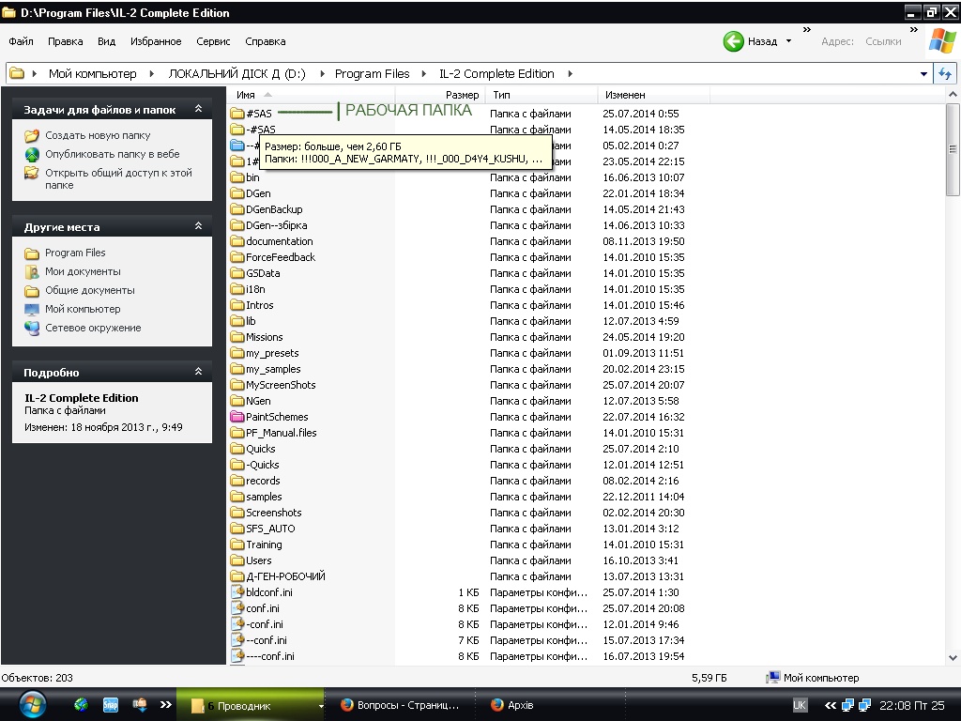Click the UK language indicator in tray
This screenshot has height=721, width=961.
click(x=800, y=705)
